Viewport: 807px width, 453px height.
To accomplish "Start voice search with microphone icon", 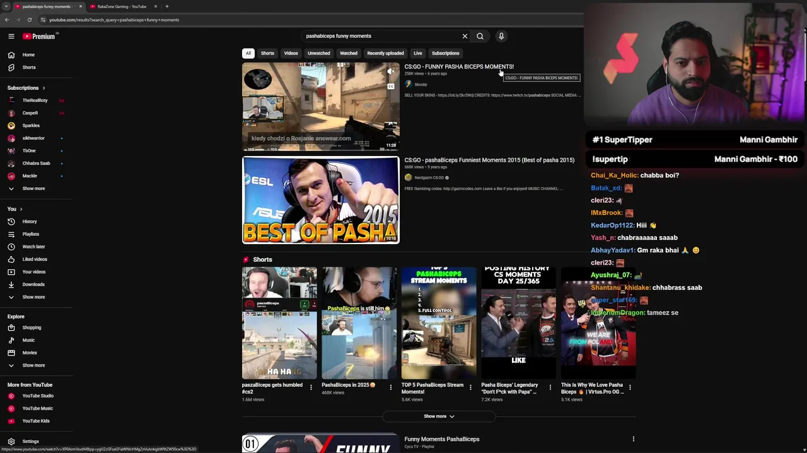I will click(501, 36).
